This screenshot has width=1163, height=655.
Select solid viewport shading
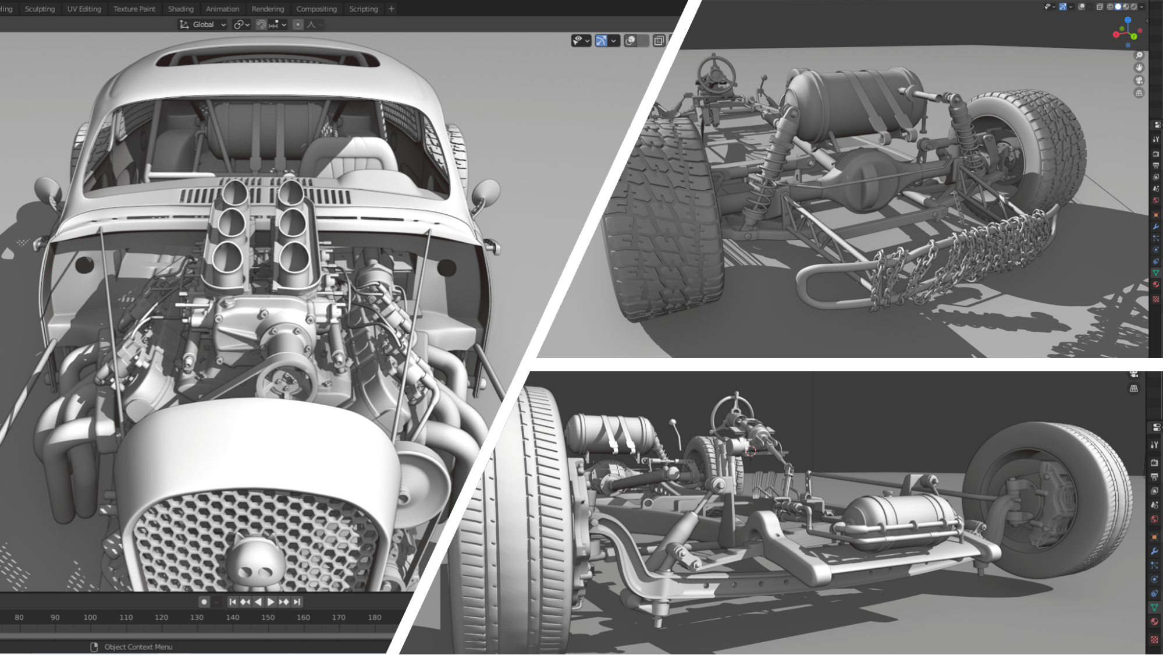point(1118,7)
